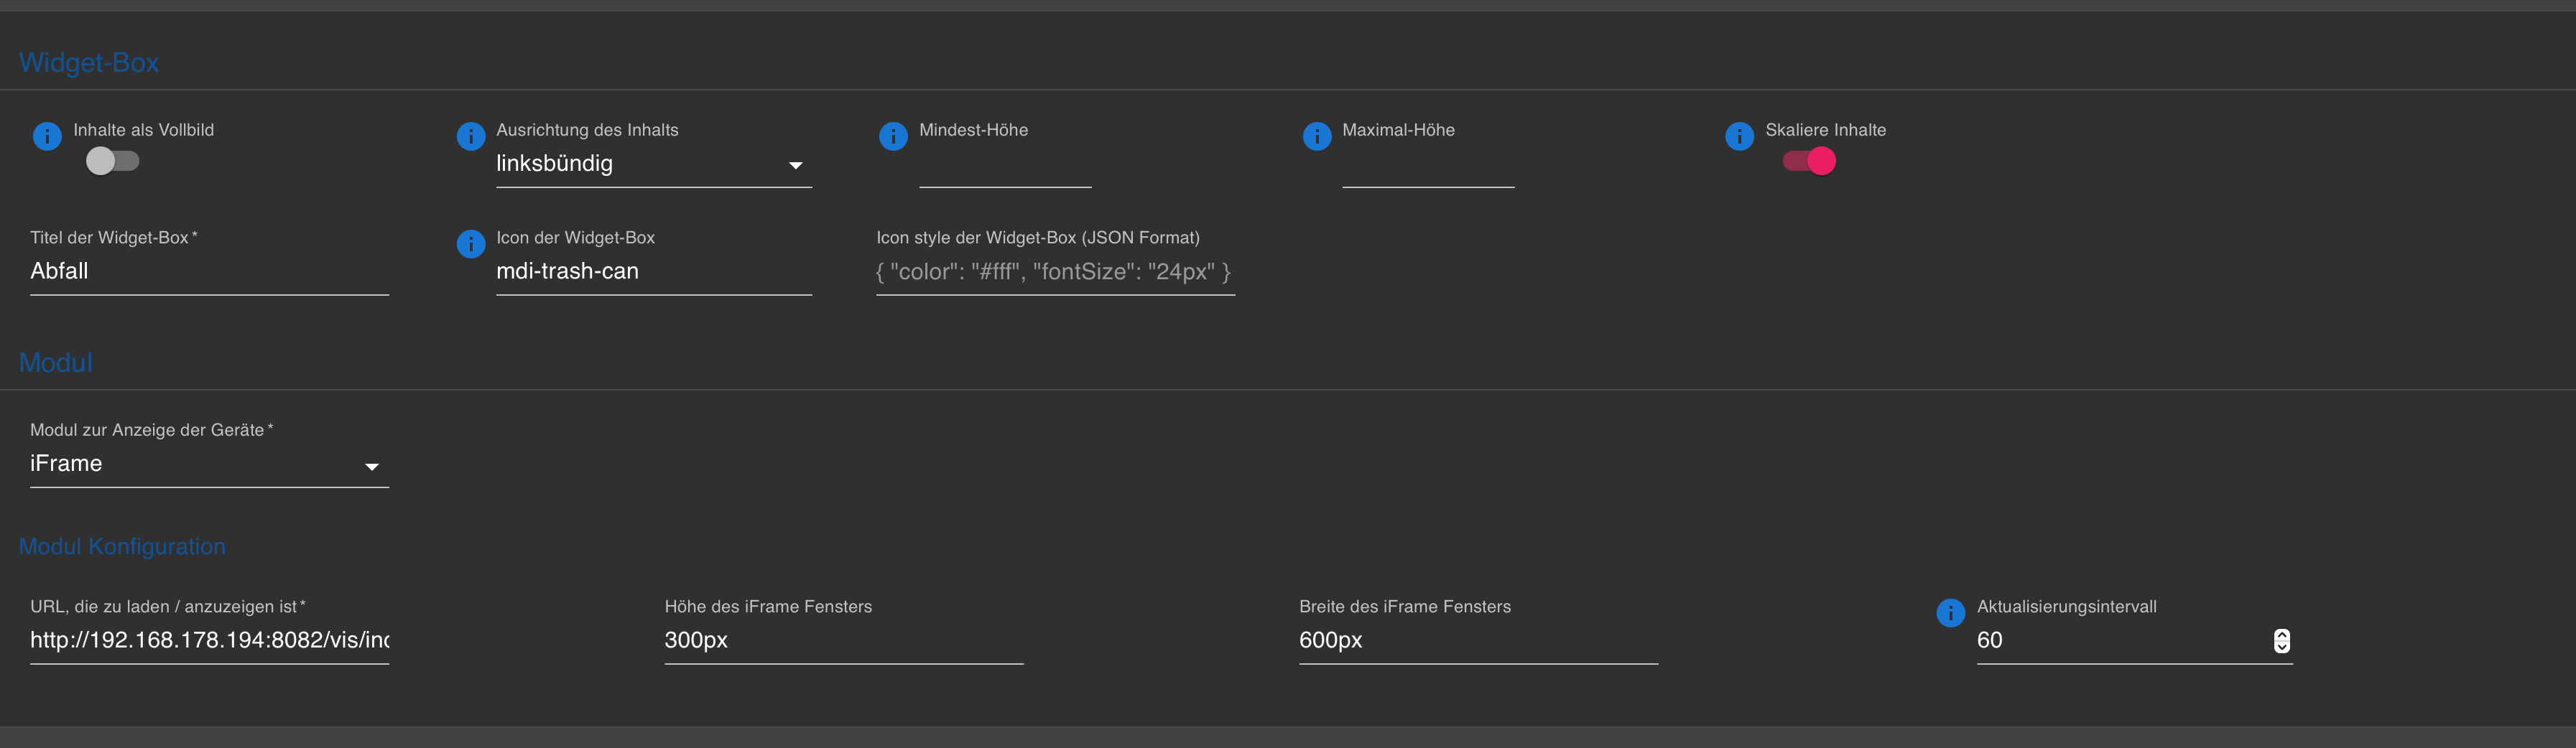This screenshot has height=748, width=2576.
Task: Click info icon beside Maximal-Höhe
Action: pyautogui.click(x=1317, y=136)
